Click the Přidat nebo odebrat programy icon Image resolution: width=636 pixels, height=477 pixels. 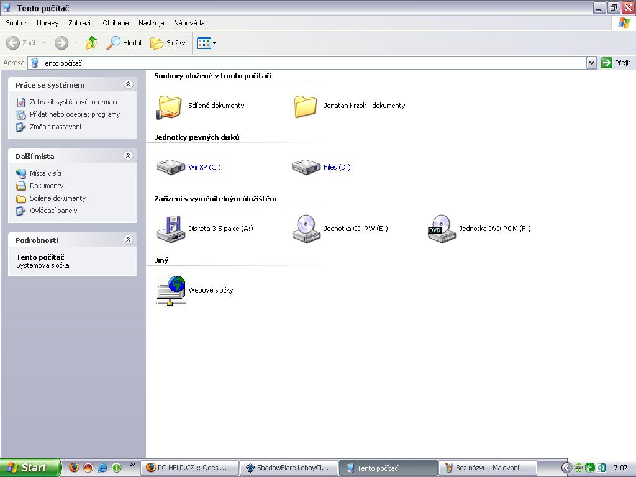(x=21, y=115)
